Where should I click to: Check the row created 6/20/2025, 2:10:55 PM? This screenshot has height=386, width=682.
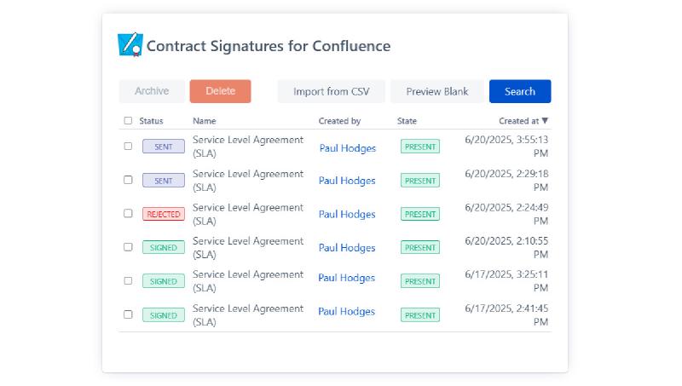128,246
